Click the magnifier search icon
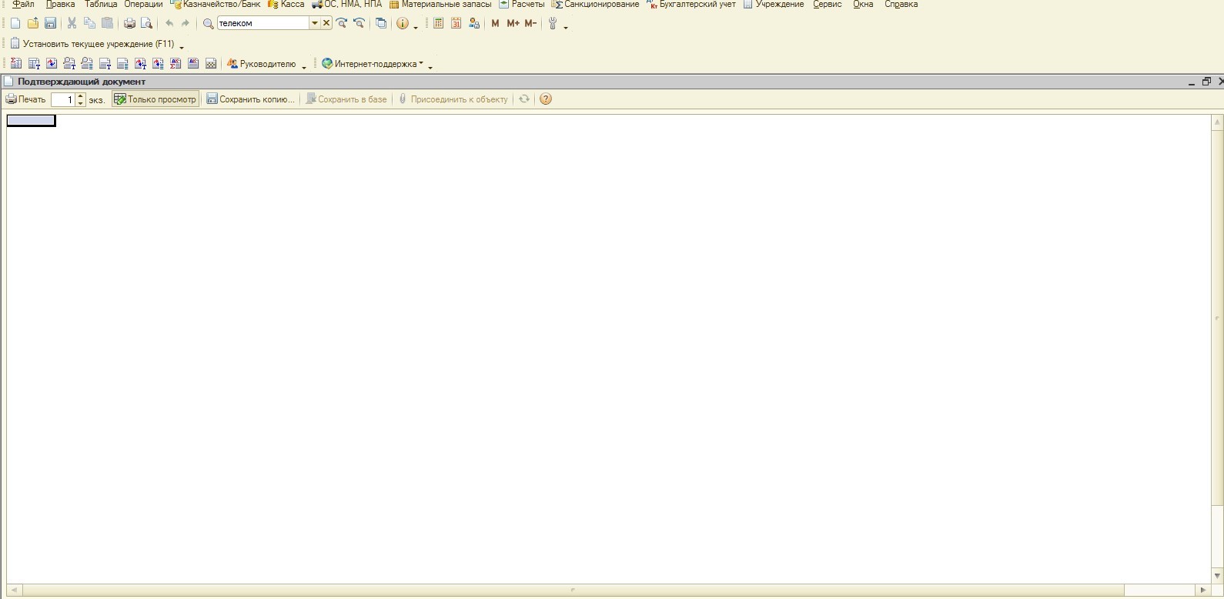1224x599 pixels. tap(208, 24)
